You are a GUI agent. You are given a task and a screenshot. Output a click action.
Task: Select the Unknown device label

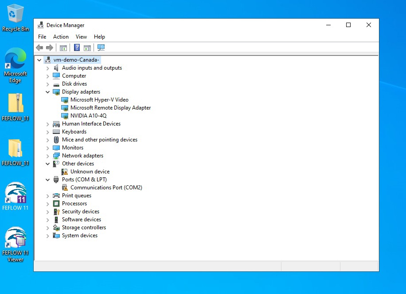[90, 172]
